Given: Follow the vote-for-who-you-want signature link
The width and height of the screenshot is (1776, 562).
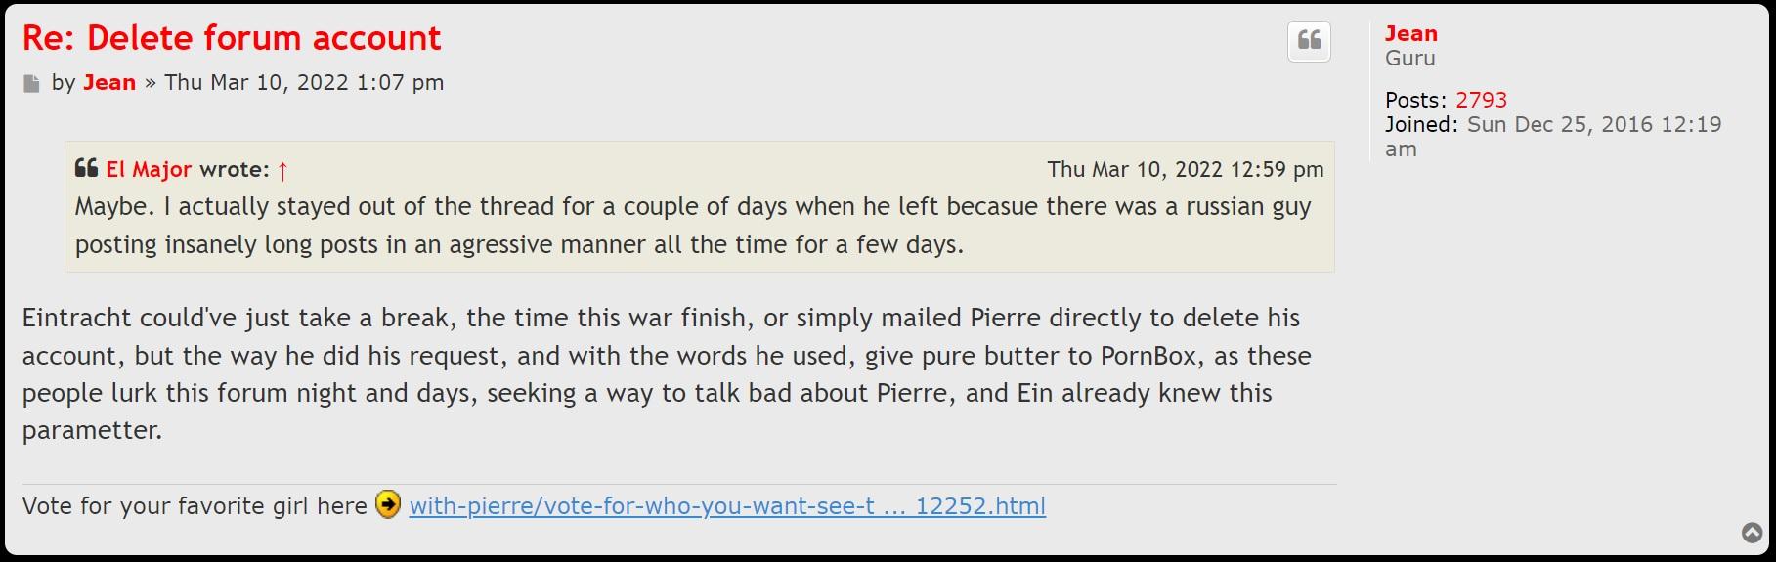Looking at the screenshot, I should coord(727,506).
